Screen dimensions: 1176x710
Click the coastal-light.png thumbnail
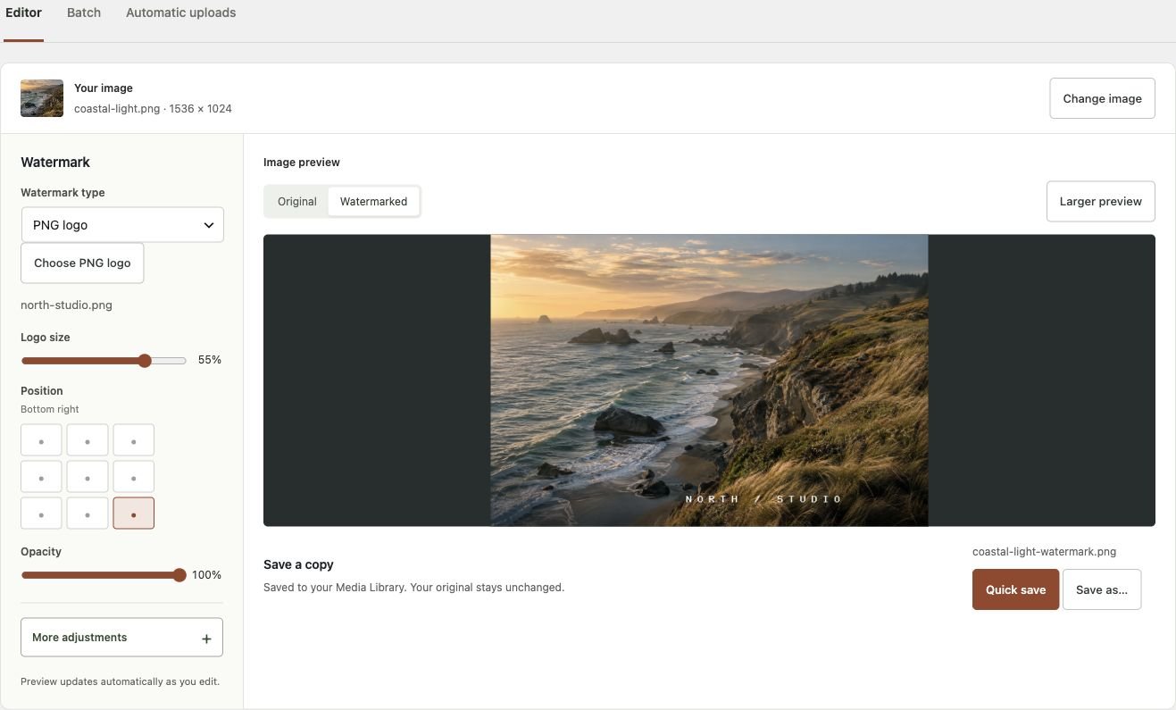coord(42,98)
